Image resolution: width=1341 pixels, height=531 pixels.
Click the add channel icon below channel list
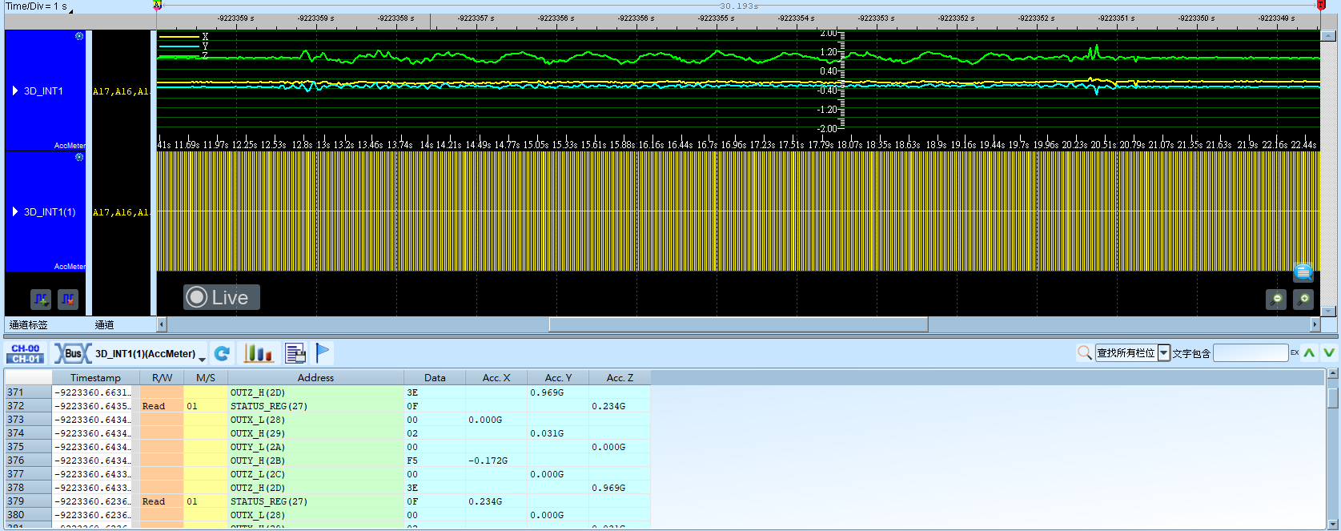[x=41, y=300]
